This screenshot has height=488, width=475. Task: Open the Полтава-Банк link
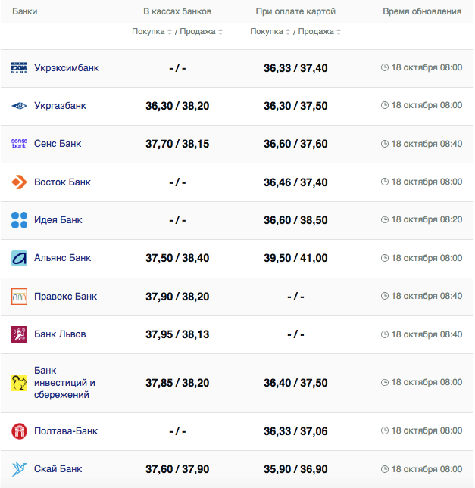66,431
